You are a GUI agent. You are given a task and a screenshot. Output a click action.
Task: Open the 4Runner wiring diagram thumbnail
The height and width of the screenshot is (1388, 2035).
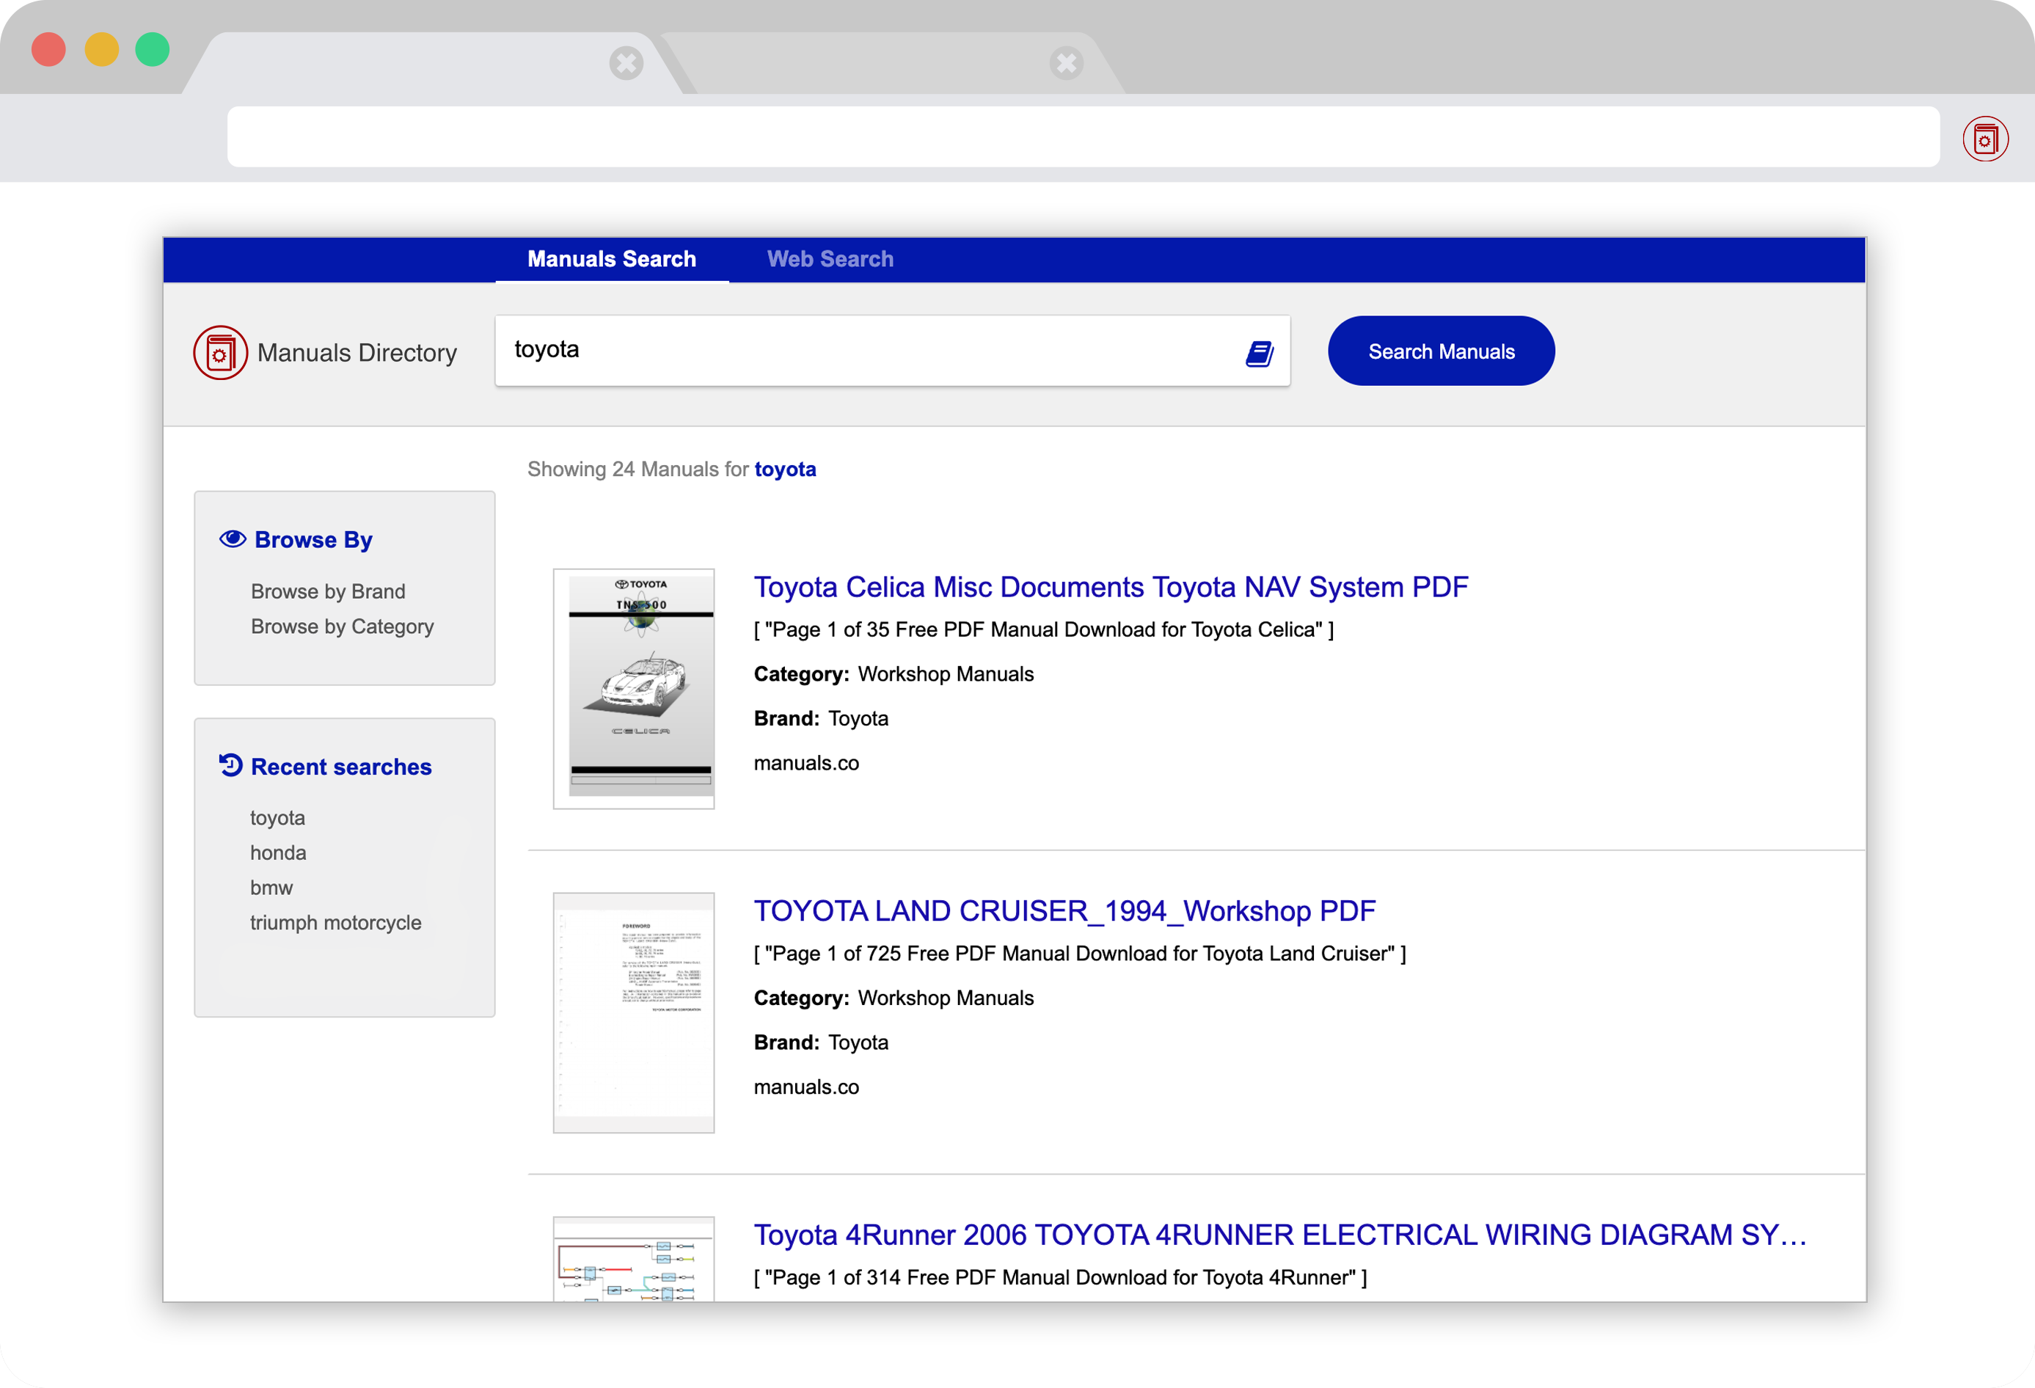click(x=634, y=1260)
